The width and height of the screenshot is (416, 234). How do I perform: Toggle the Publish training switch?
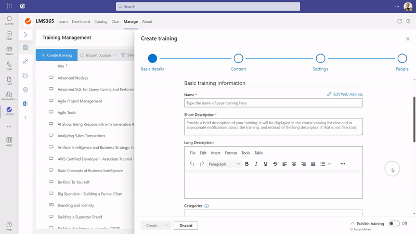point(394,224)
